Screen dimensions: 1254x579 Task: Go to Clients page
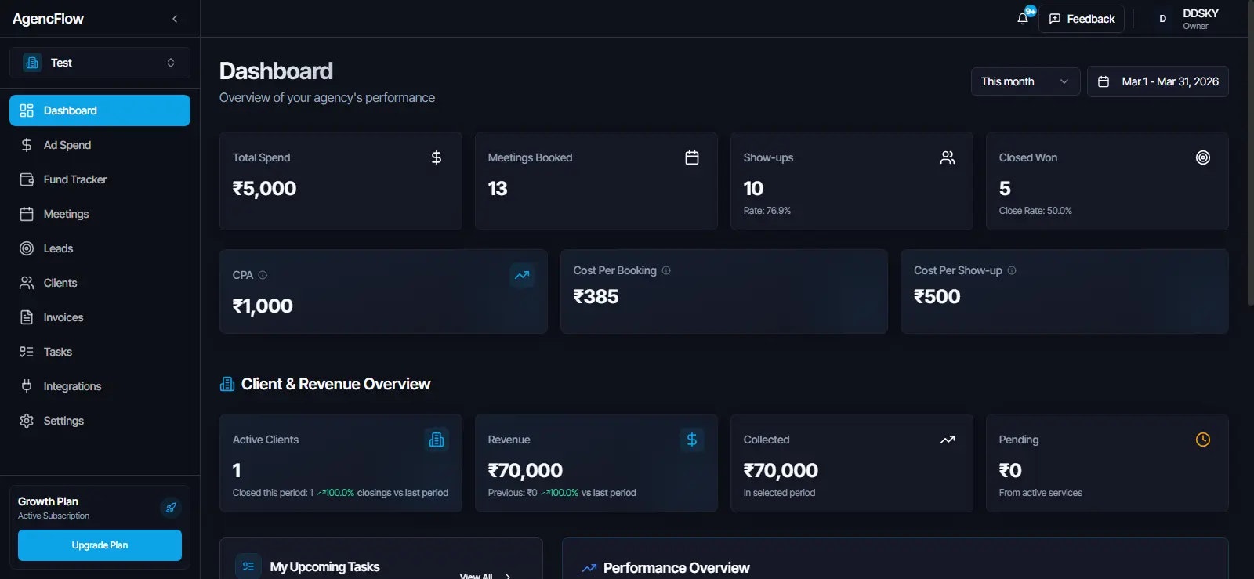tap(100, 283)
